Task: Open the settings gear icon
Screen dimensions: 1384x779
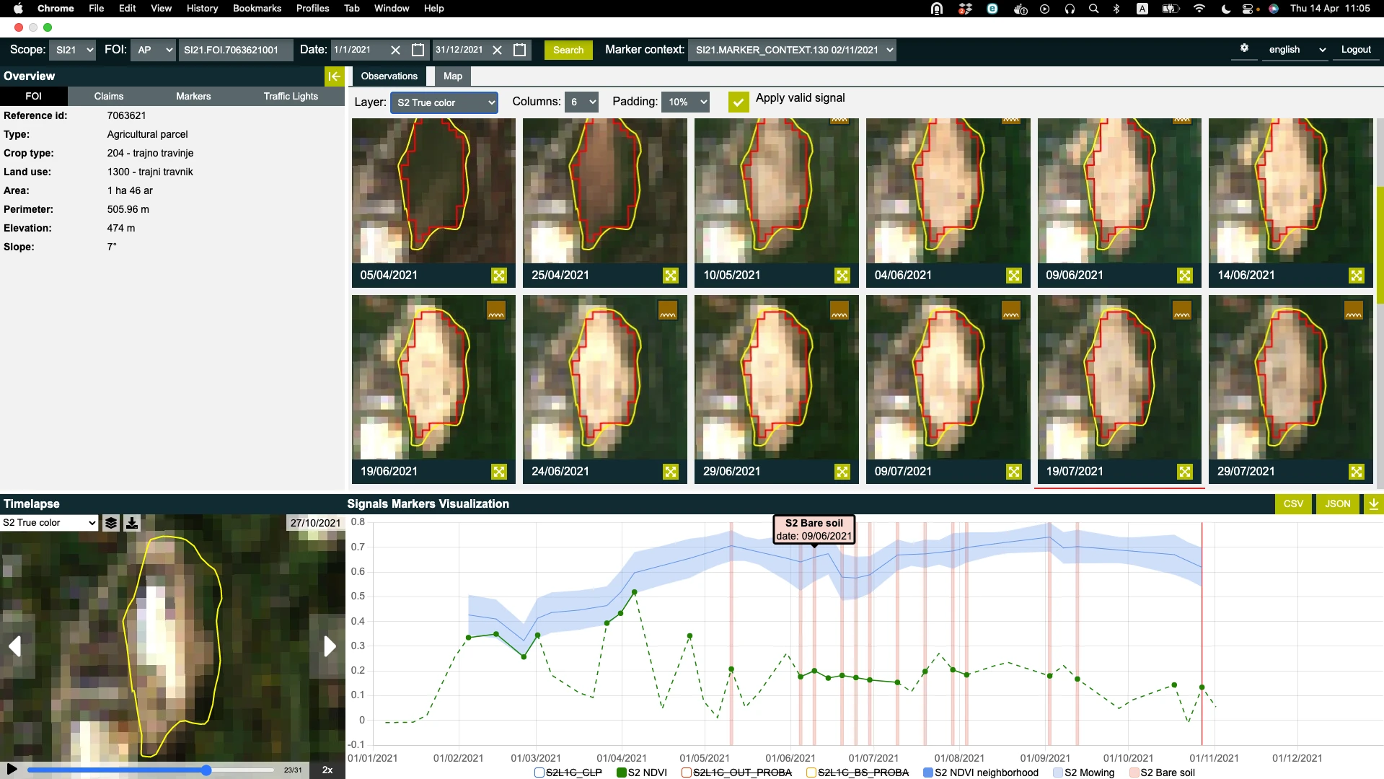Action: point(1244,48)
